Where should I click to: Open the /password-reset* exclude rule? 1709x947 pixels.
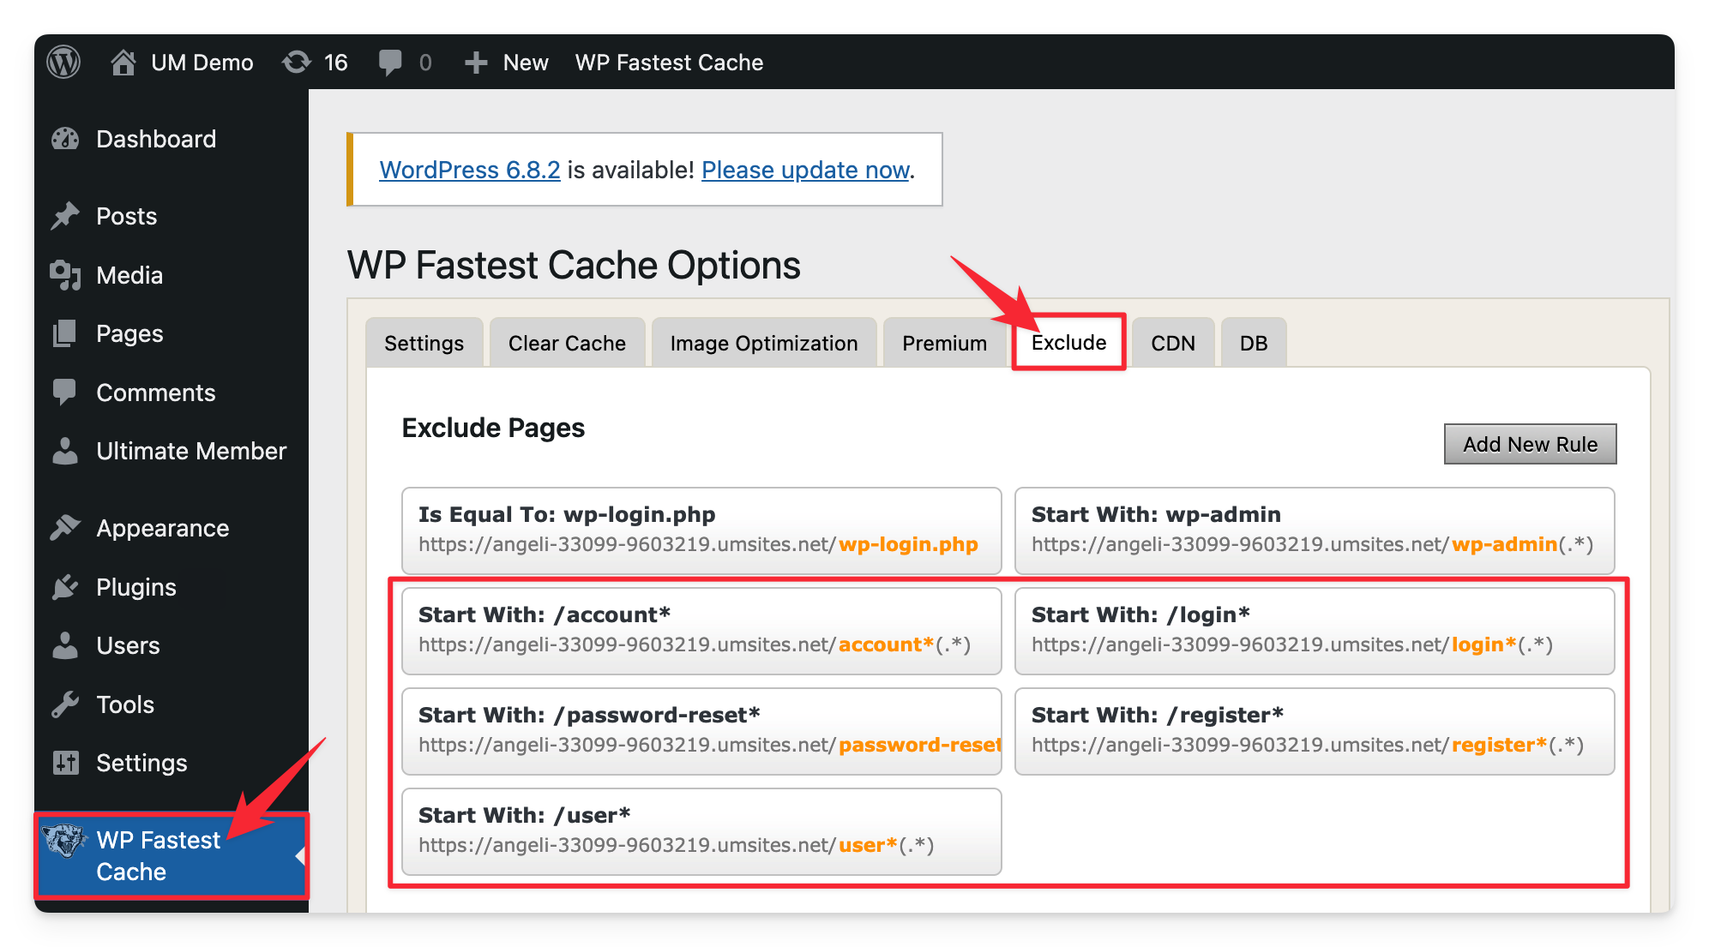701,731
